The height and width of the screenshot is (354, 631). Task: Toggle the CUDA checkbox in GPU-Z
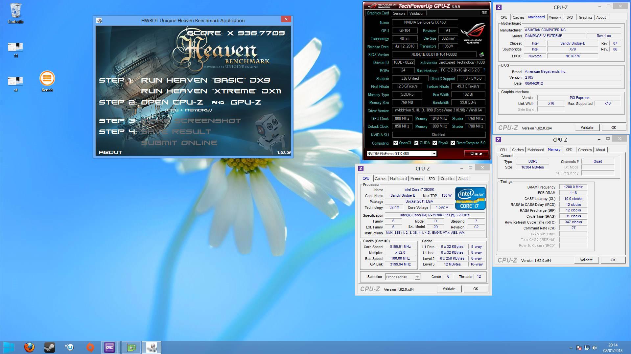[x=416, y=143]
